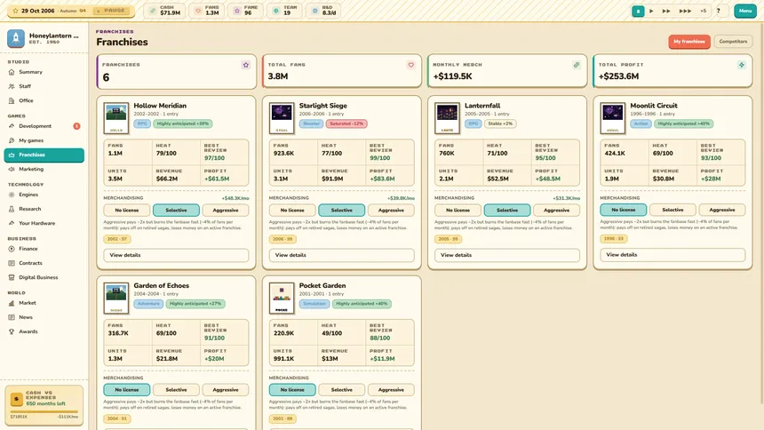This screenshot has height=430, width=764.
Task: Choose Aggressive merchandising for Pocket Garden
Action: click(x=391, y=390)
